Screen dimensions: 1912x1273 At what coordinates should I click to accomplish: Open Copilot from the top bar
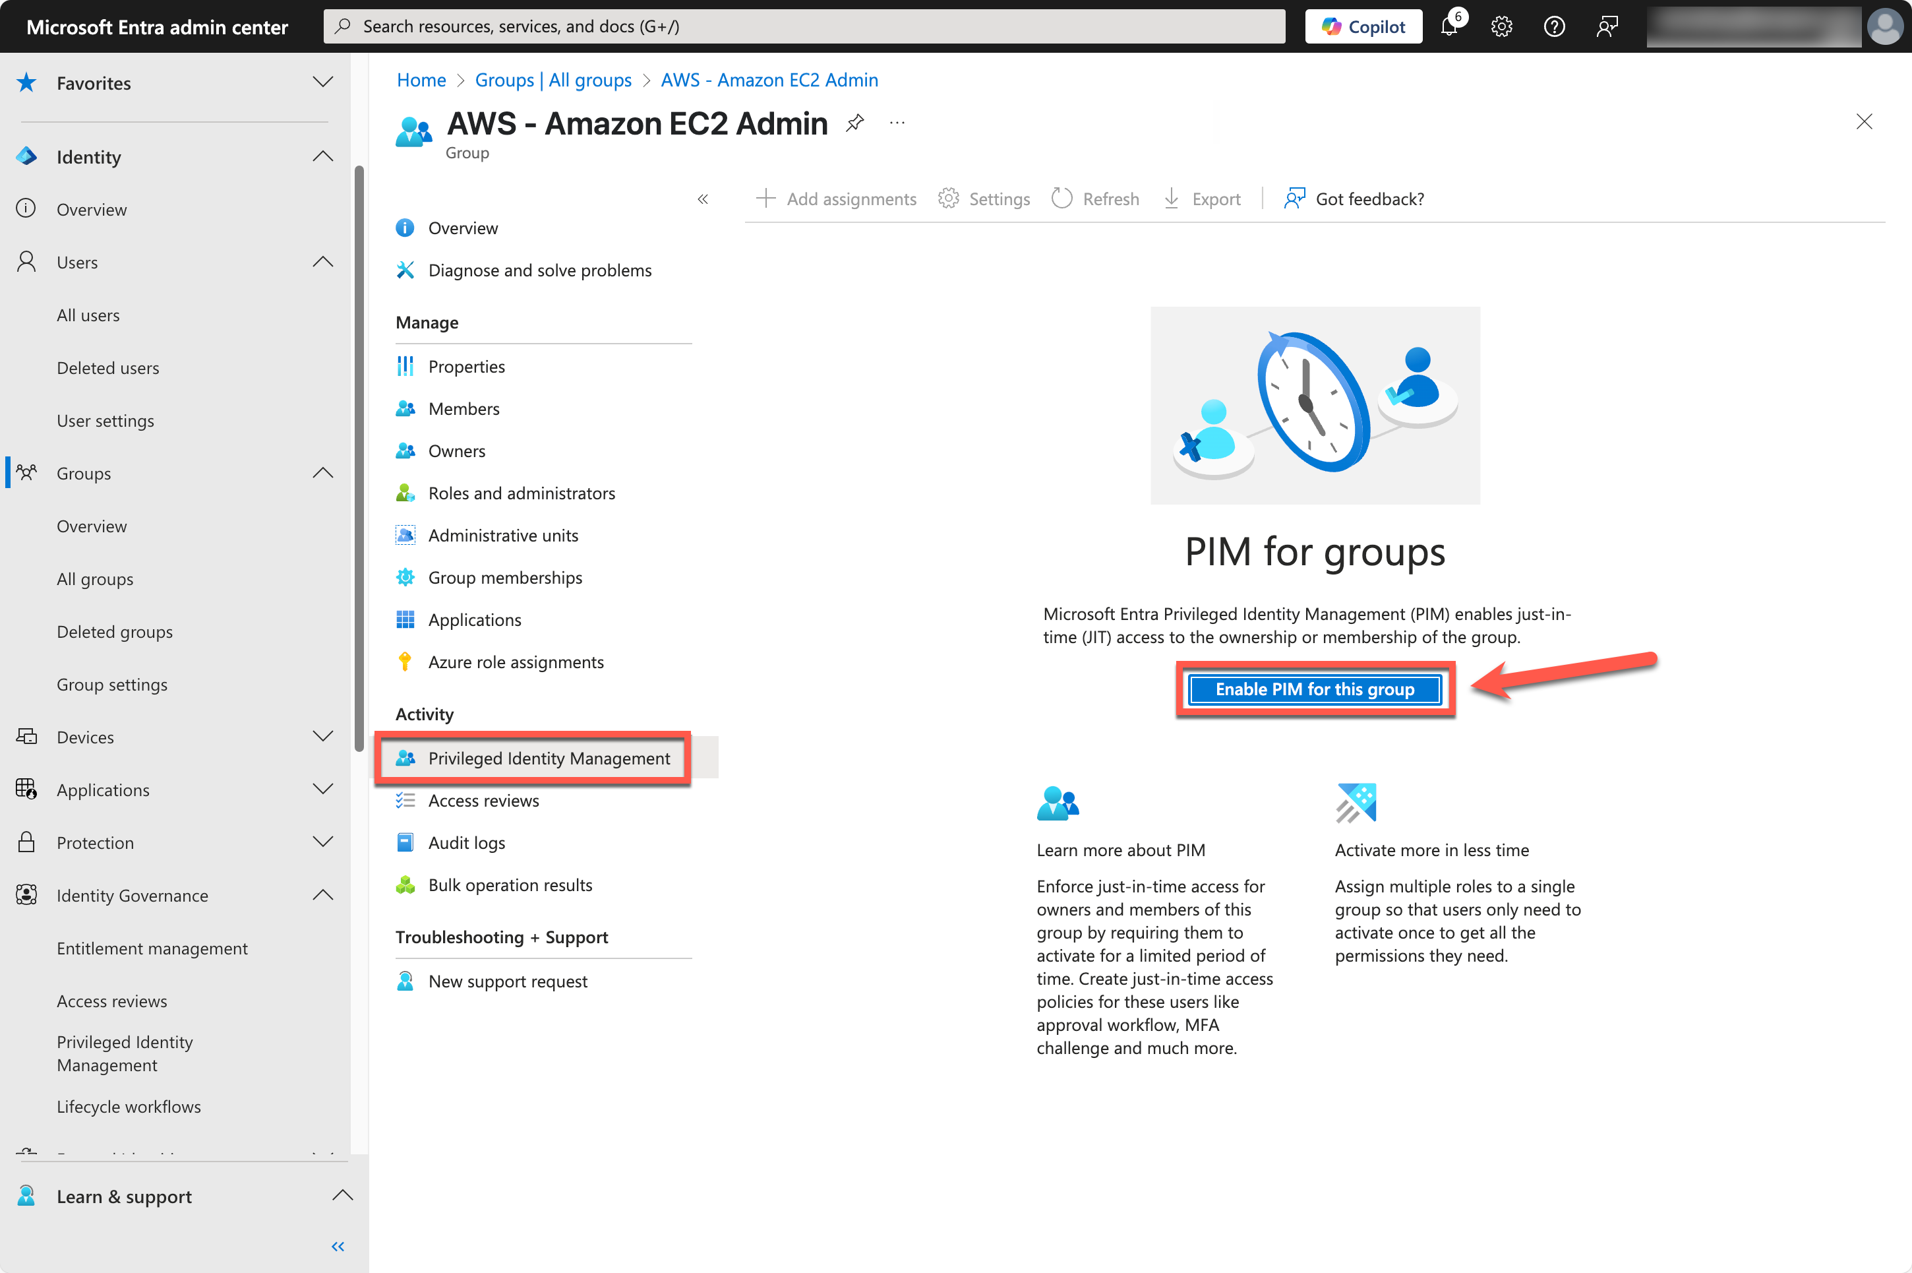click(x=1363, y=26)
